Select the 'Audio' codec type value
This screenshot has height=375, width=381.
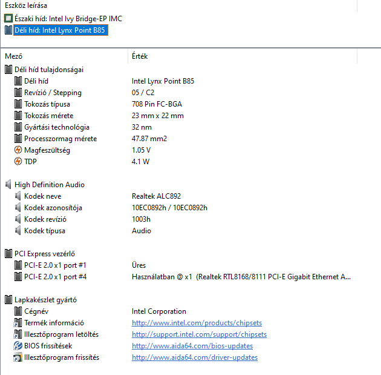coord(142,231)
